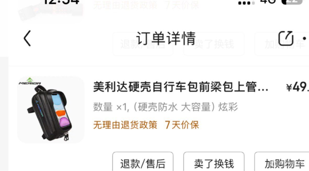Tap the share icon in header
This screenshot has width=309, height=171.
point(286,38)
